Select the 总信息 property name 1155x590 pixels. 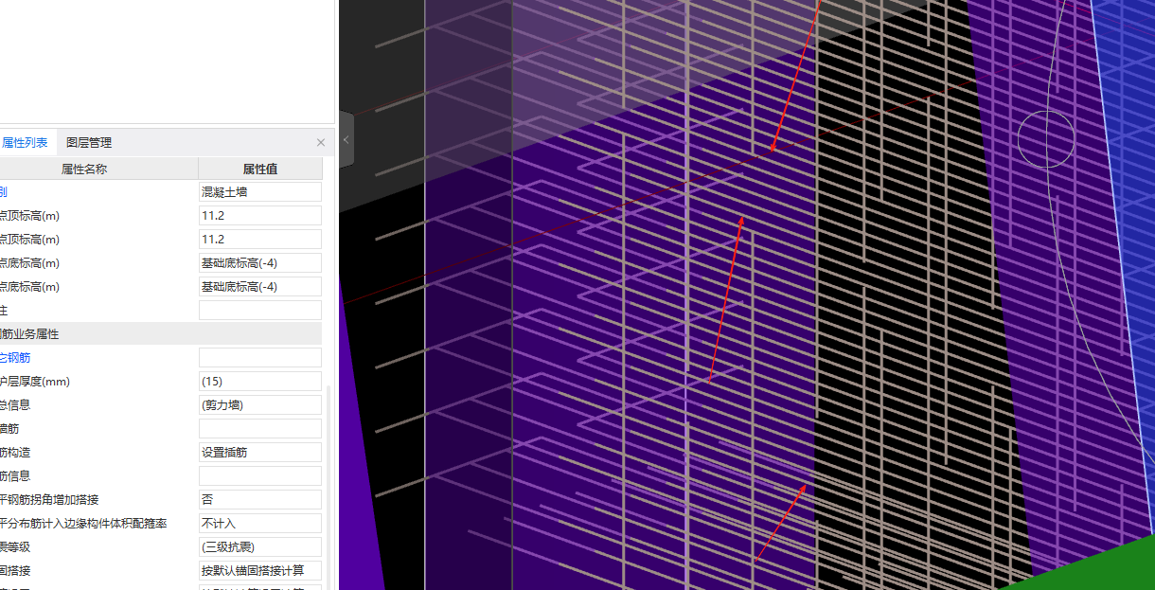(15, 404)
